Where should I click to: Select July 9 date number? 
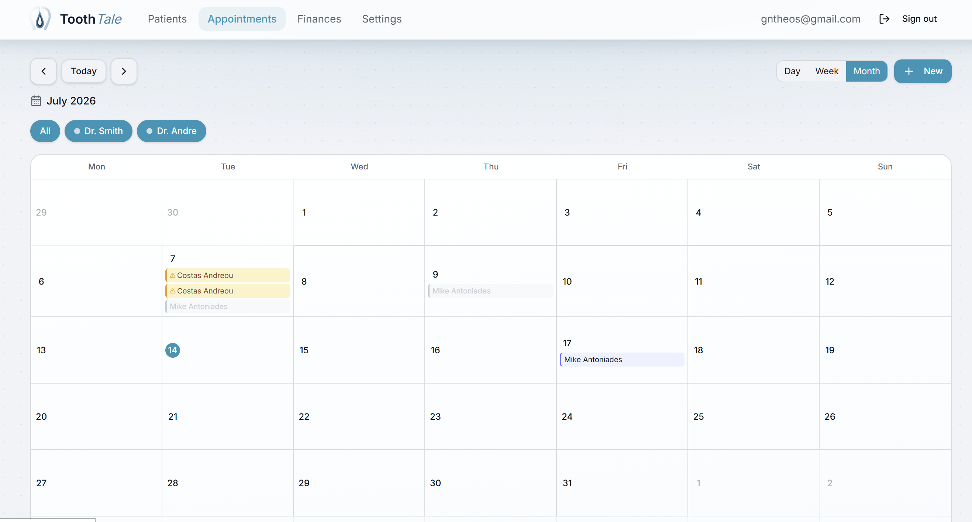(435, 274)
